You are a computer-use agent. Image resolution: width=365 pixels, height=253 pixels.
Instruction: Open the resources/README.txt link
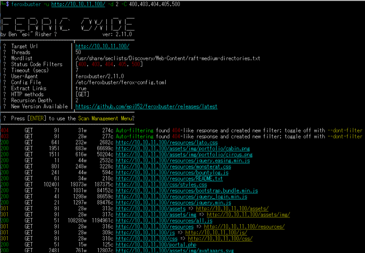pos(169,178)
